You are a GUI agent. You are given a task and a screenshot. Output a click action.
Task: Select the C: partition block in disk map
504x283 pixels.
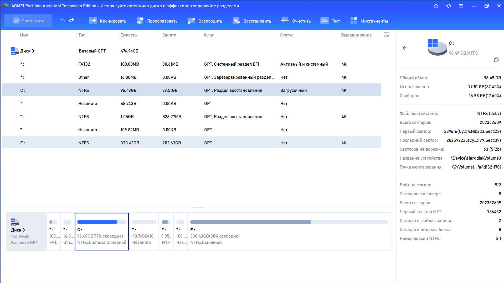pos(102,232)
